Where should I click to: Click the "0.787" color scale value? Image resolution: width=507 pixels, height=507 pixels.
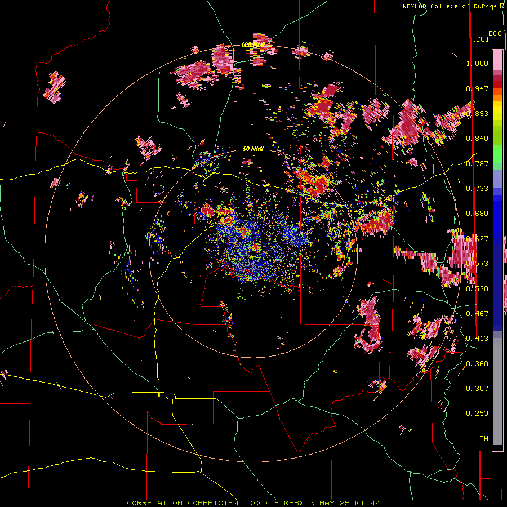coord(477,163)
